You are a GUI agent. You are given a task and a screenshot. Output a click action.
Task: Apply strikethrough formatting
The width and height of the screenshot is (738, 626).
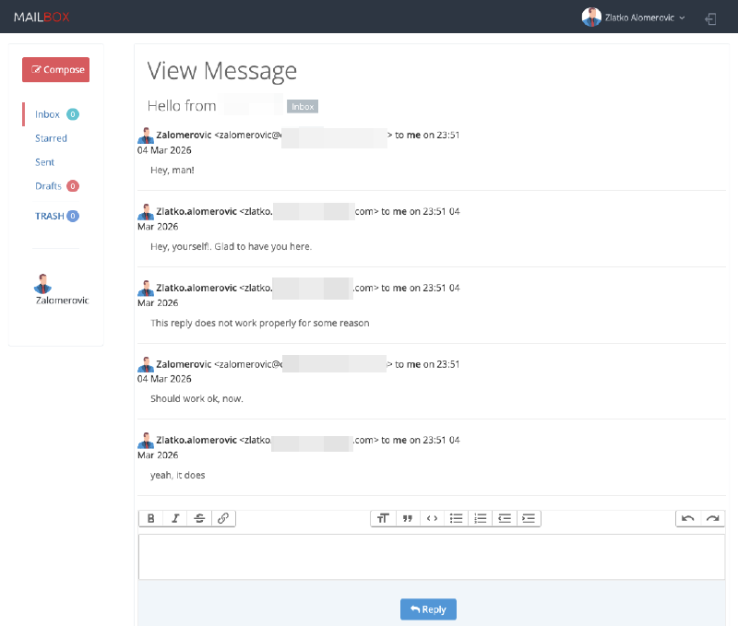[x=199, y=518]
